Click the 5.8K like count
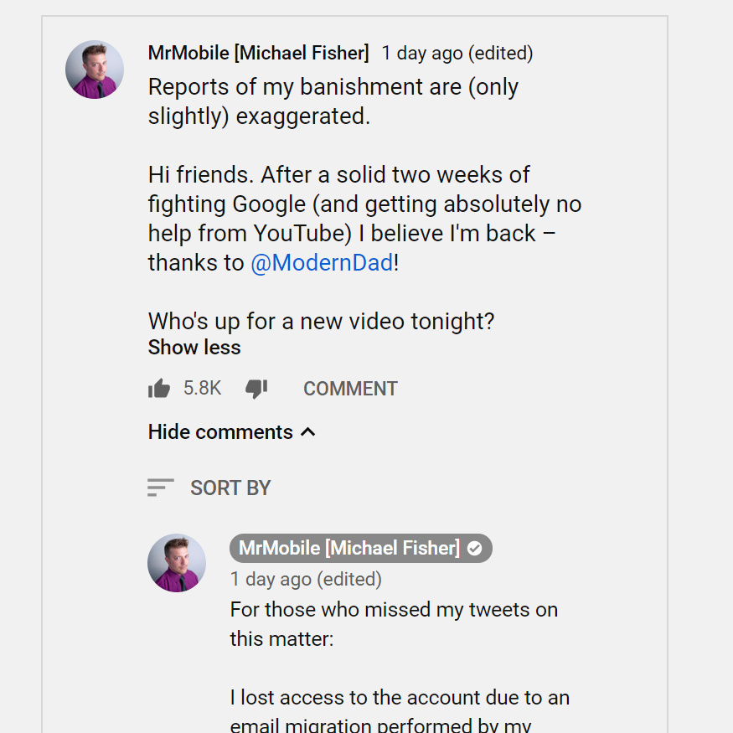 point(202,388)
